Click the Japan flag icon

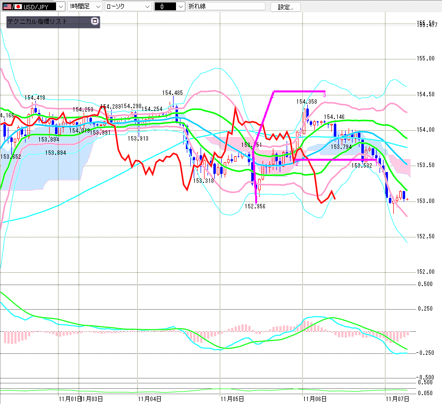18,6
